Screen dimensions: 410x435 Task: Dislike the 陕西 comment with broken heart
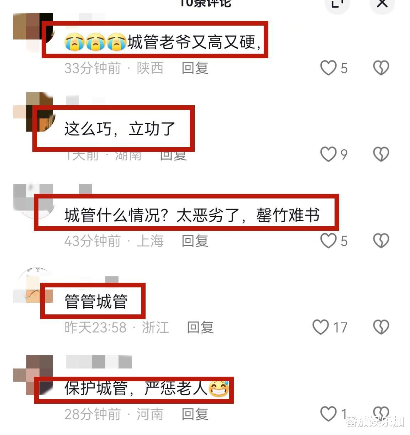381,68
